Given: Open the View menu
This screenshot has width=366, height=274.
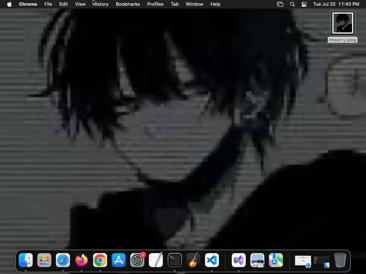Looking at the screenshot, I should [80, 4].
